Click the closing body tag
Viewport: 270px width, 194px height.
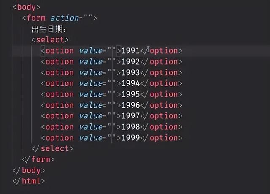(x=29, y=171)
